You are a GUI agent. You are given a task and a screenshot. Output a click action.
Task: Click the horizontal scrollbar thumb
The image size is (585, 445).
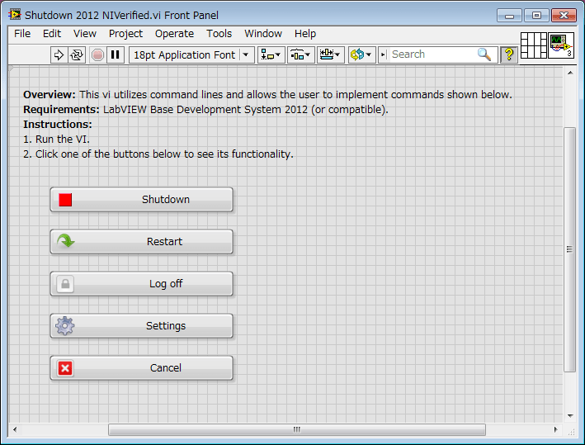(297, 429)
